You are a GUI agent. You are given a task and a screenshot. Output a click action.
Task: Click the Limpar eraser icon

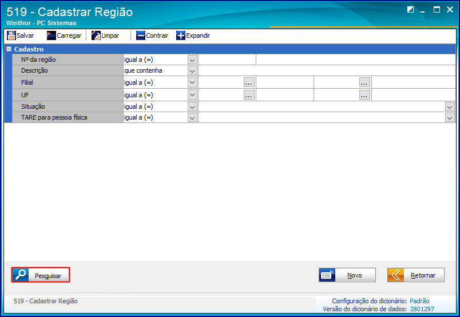coord(96,35)
